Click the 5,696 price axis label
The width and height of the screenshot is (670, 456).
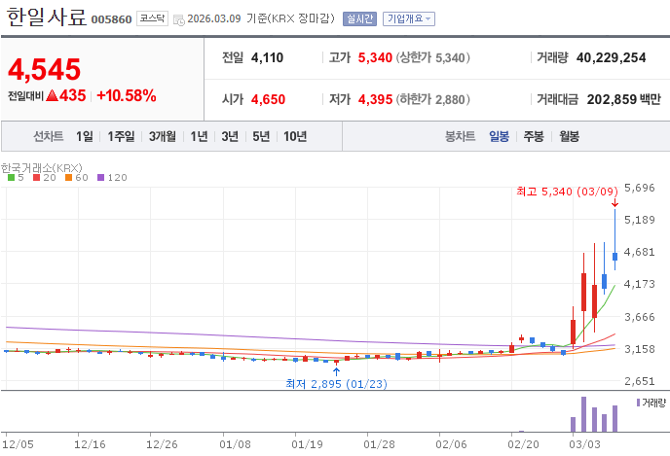[639, 188]
